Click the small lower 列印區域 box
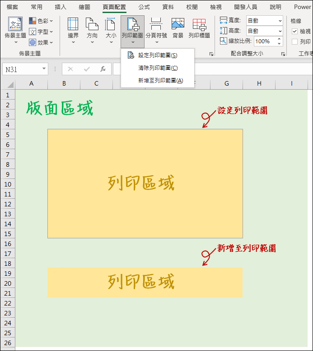313x351 pixels. click(145, 283)
